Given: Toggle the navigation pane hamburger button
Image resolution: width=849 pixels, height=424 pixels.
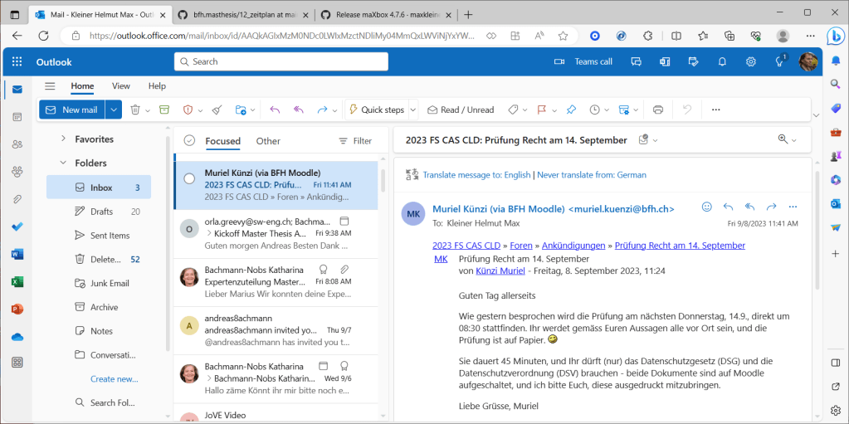Looking at the screenshot, I should [x=50, y=85].
